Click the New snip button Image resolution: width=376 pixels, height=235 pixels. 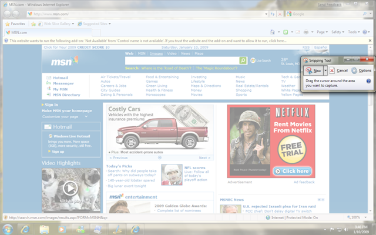pos(314,70)
